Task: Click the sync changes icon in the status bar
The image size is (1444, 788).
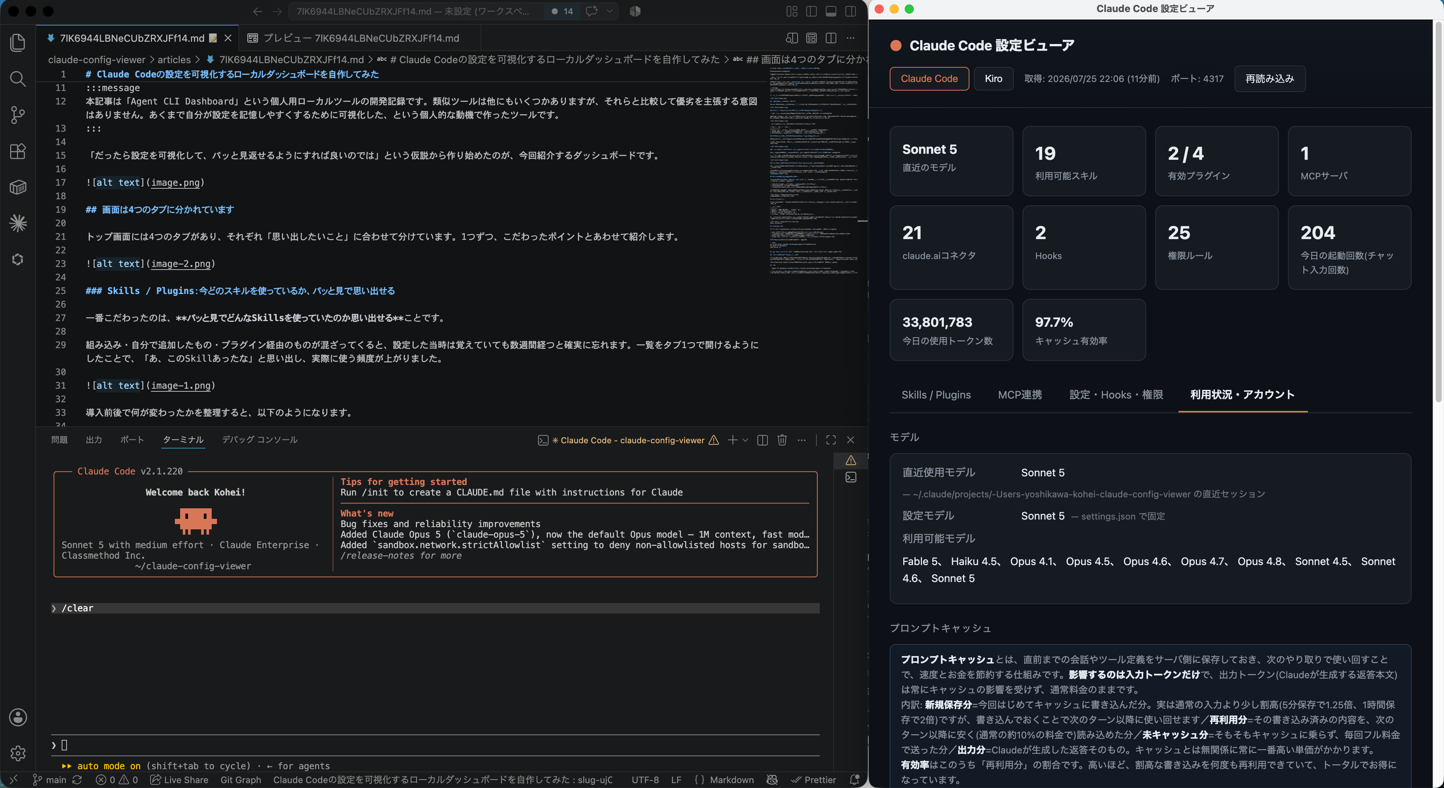Action: [x=77, y=780]
